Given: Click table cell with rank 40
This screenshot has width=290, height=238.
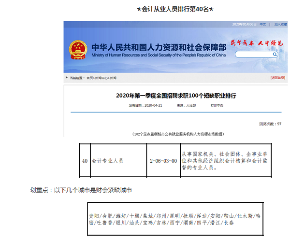Looking at the screenshot, I should click(85, 161).
